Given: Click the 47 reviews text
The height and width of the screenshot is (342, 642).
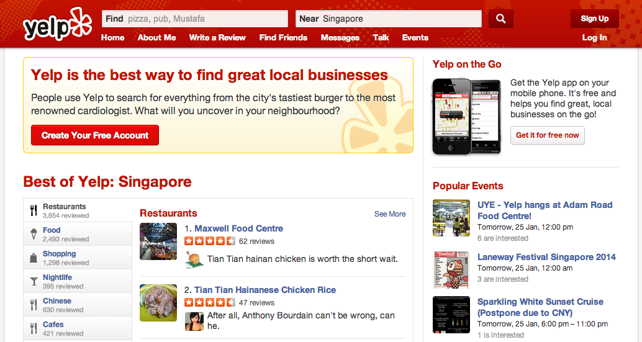Looking at the screenshot, I should [x=256, y=303].
